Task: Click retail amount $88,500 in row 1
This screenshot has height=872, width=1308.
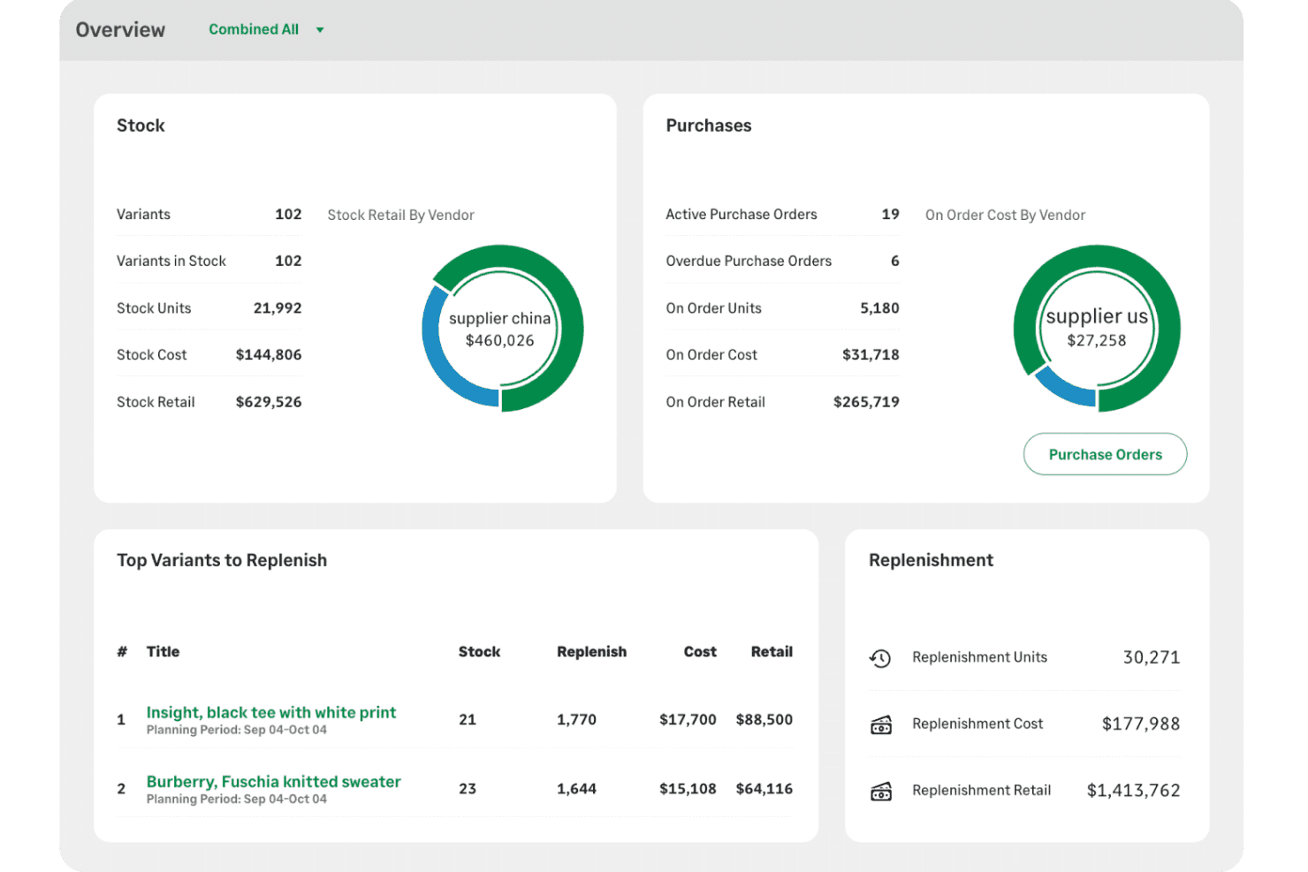Action: click(x=764, y=720)
